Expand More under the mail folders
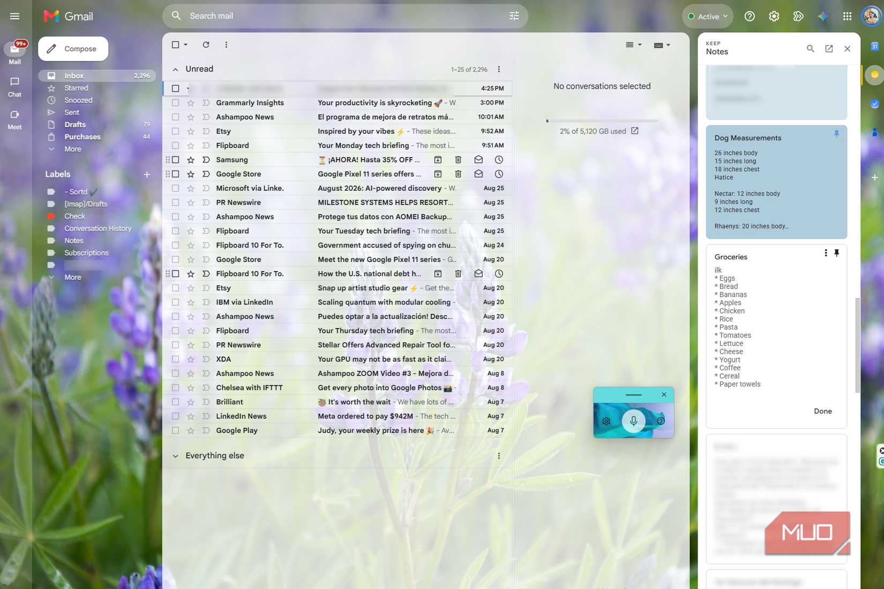Screen dimensions: 884x589 pos(72,149)
